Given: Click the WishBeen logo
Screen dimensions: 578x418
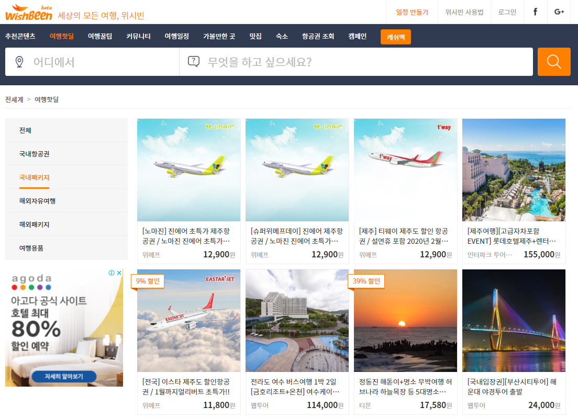Looking at the screenshot, I should pos(29,13).
